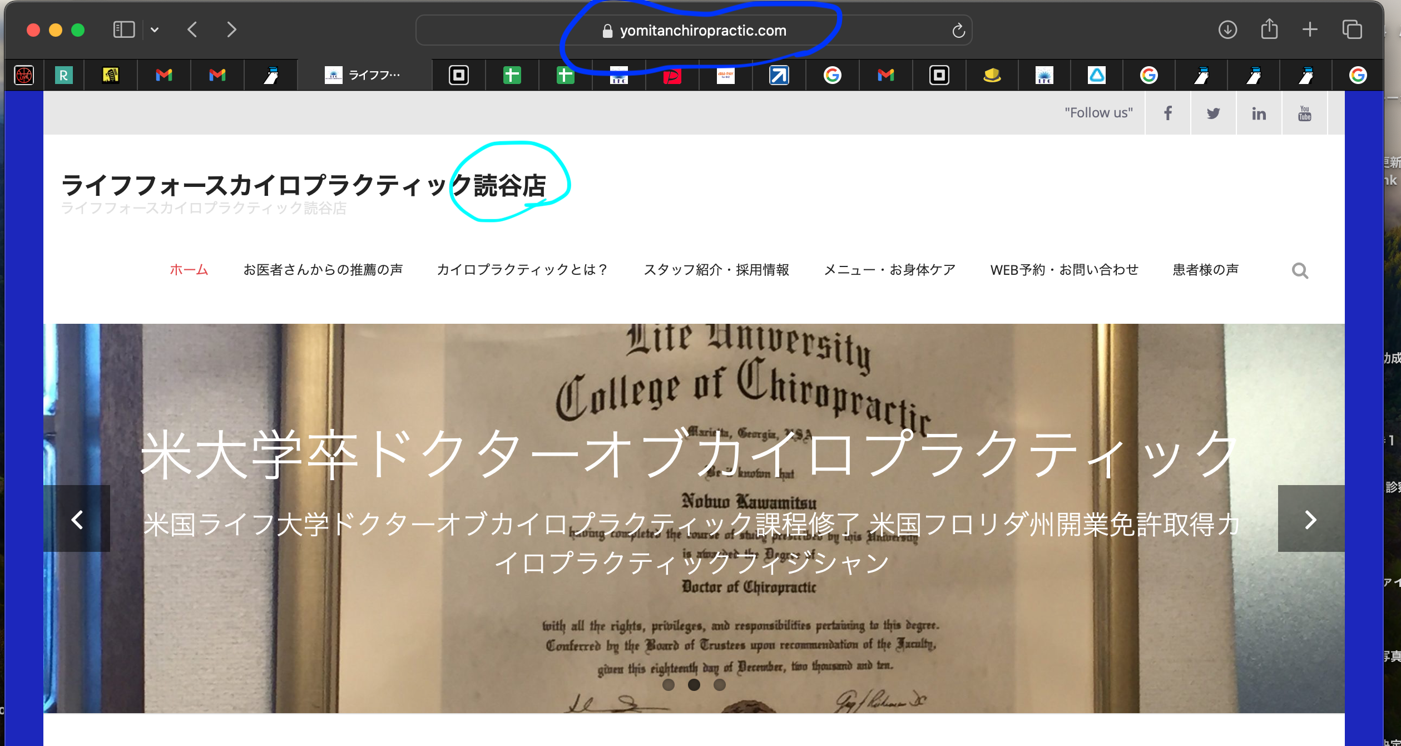
Task: Open the sidebar tab group dropdown arrow
Action: tap(155, 30)
